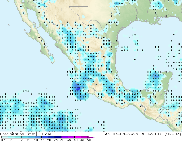This screenshot has height=141, width=182.
Task: Click the 5–10 mm legend swatch
Action: (x=31, y=137)
